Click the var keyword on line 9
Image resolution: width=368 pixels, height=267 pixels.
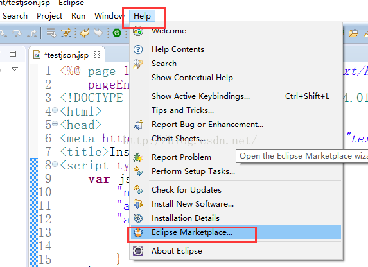tap(100, 180)
